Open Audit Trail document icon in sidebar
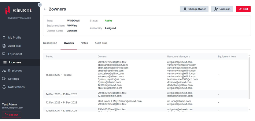 click(4, 46)
